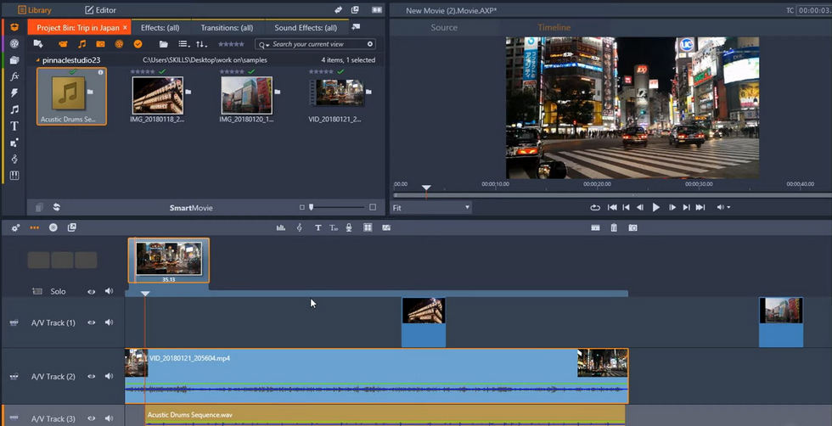
Task: Switch player to Timeline view
Action: click(x=554, y=27)
